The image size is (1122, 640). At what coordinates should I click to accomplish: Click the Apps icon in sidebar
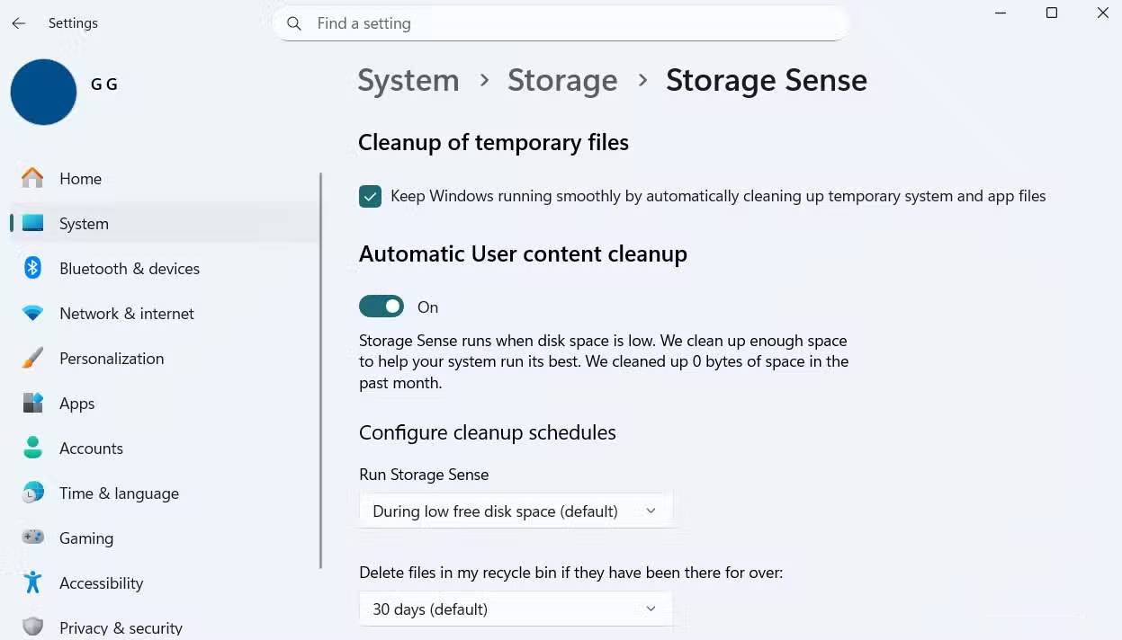point(32,403)
